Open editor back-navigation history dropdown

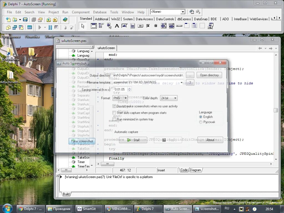[x=265, y=49]
